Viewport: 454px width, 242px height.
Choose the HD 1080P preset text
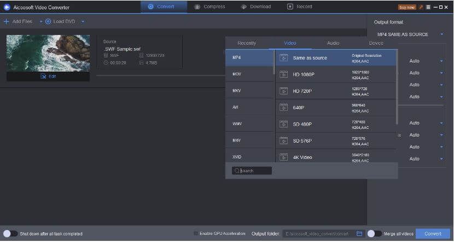click(304, 75)
